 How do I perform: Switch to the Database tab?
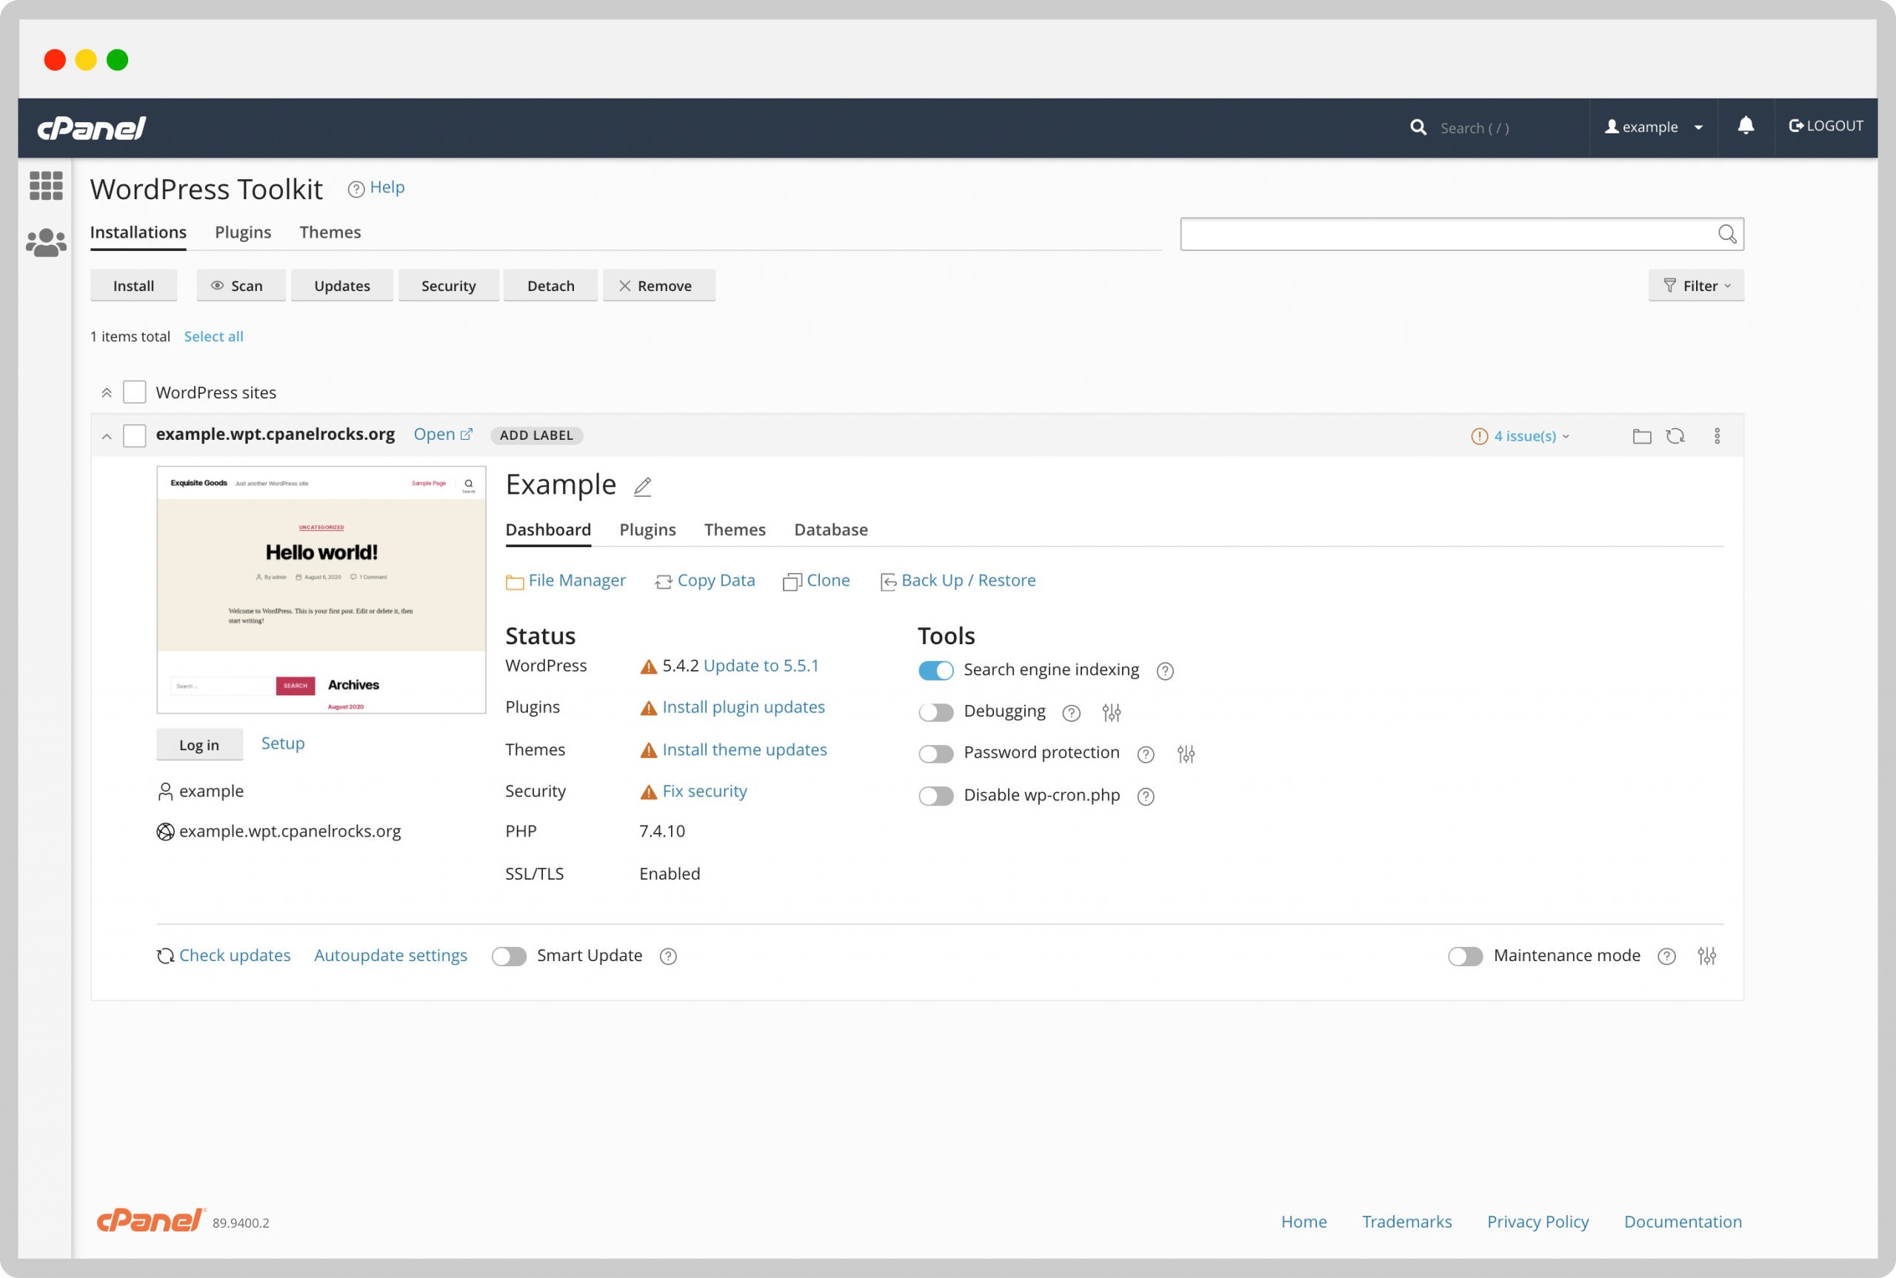point(830,529)
